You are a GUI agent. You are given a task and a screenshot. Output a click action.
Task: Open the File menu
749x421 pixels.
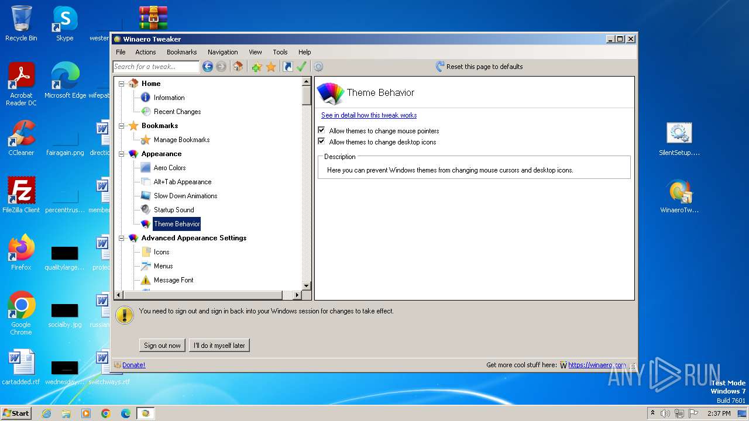(x=121, y=52)
